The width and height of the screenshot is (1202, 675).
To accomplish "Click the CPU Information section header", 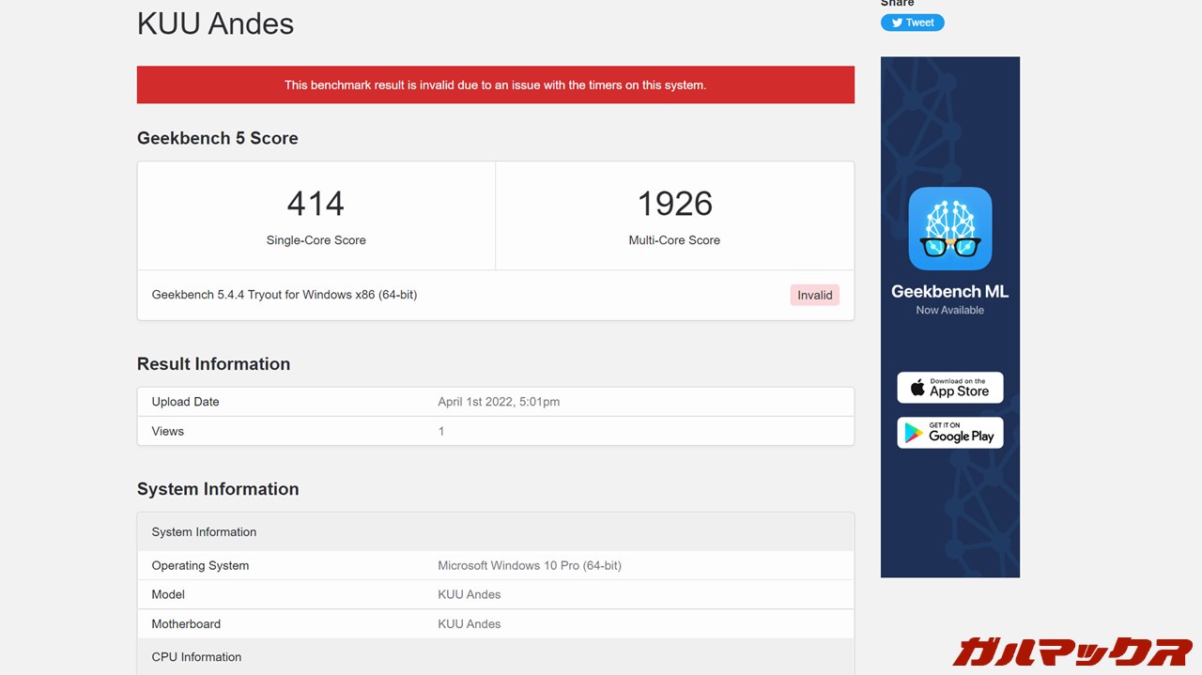I will tap(196, 657).
